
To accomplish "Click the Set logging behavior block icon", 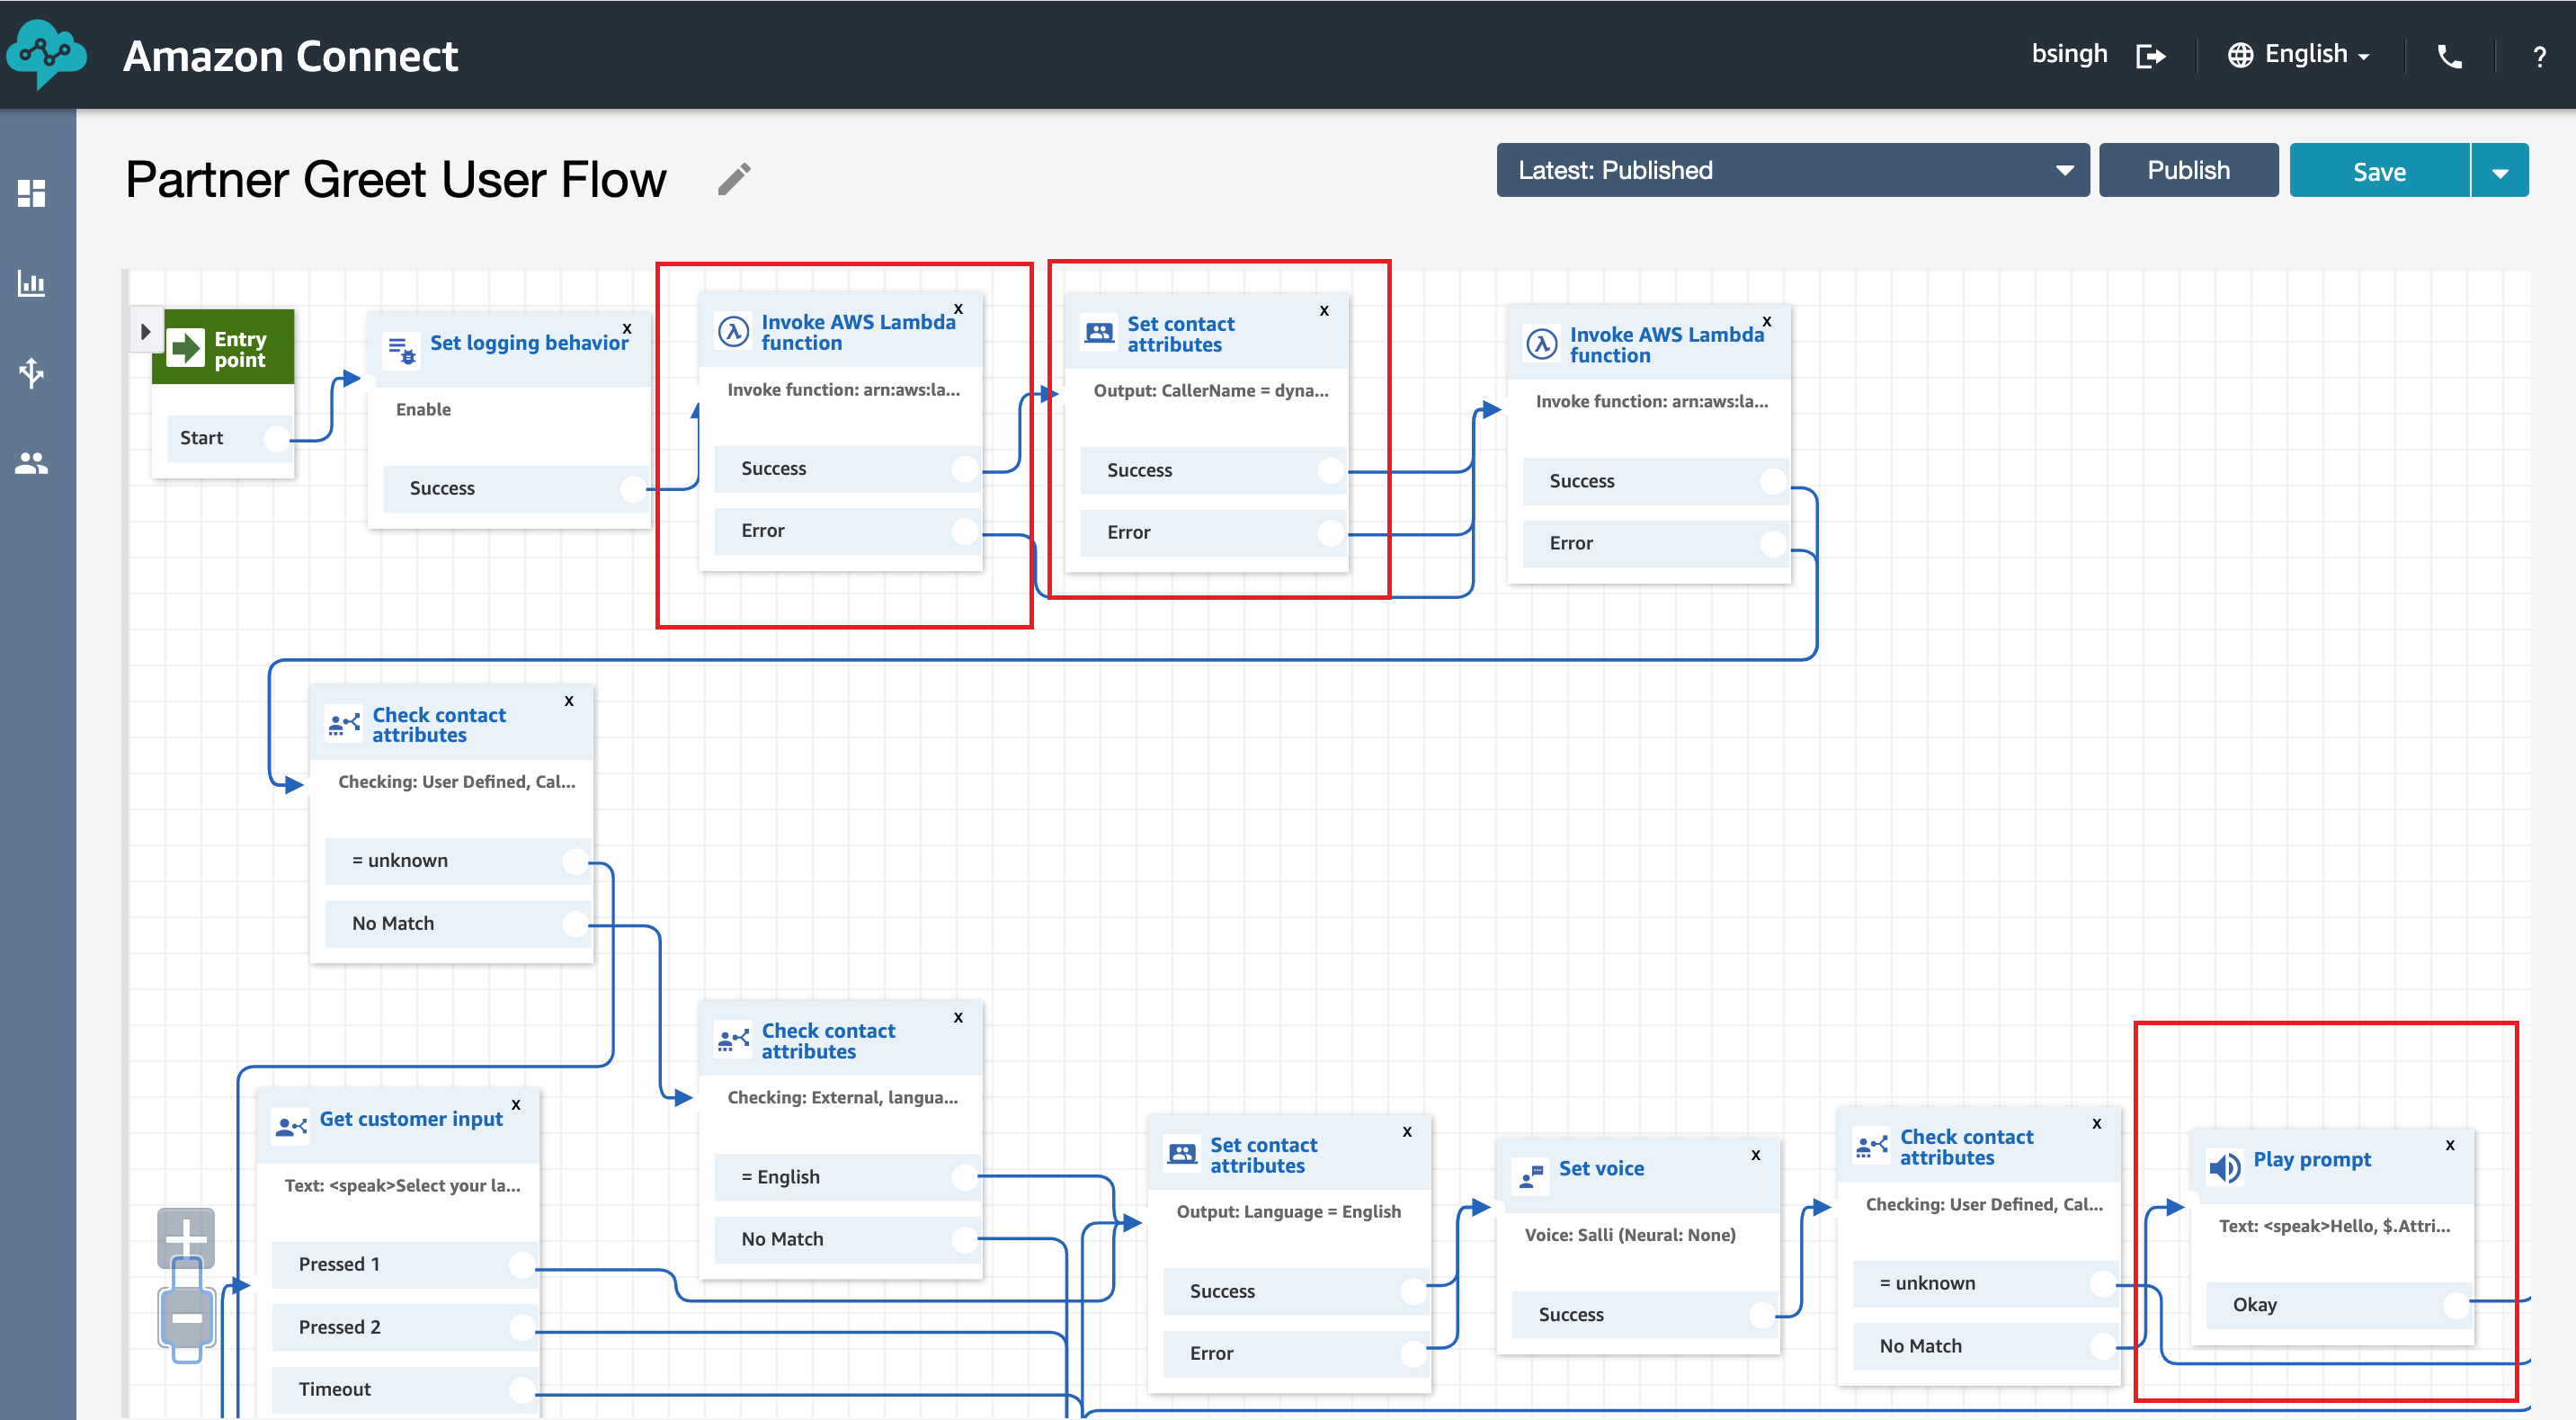I will click(x=402, y=350).
